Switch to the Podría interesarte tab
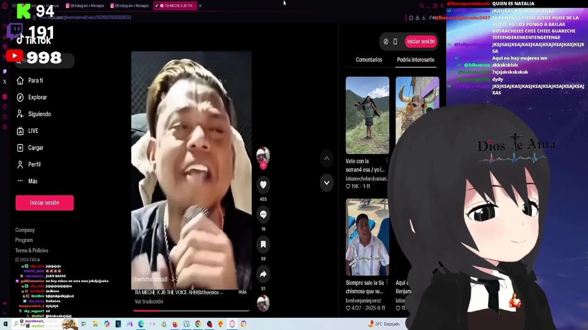Screen dimensions: 588x330 [x=415, y=60]
